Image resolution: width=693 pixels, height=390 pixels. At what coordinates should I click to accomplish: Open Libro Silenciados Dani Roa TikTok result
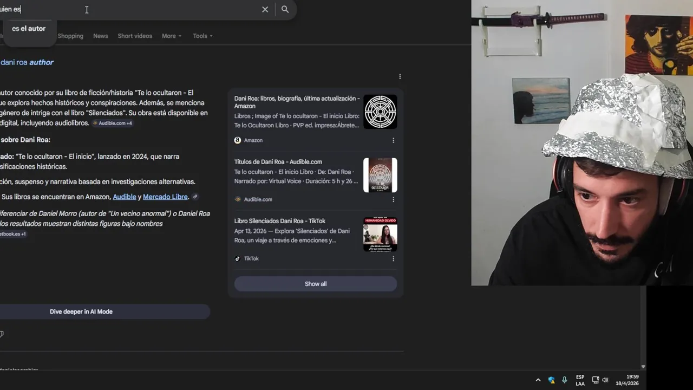[280, 221]
